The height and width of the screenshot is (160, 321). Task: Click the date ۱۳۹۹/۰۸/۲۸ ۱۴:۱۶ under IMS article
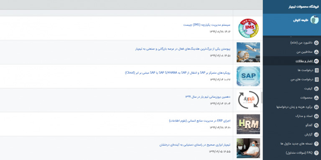click(220, 31)
